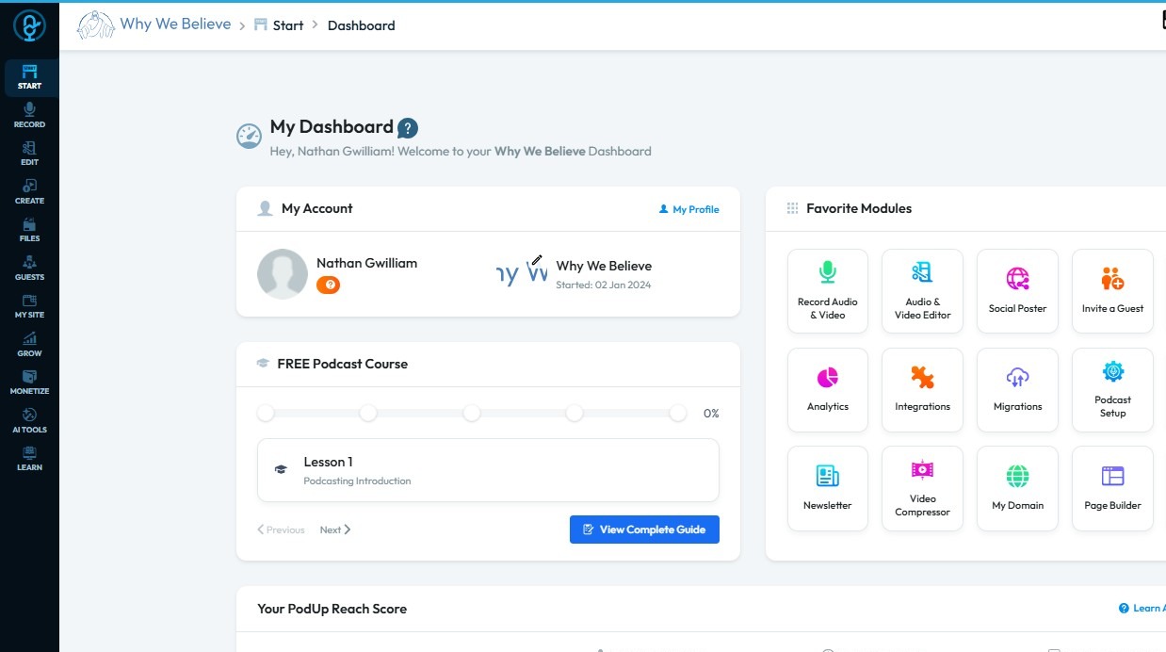Image resolution: width=1166 pixels, height=652 pixels.
Task: Click the pencil edit icon on podcast logo
Action: pyautogui.click(x=537, y=260)
